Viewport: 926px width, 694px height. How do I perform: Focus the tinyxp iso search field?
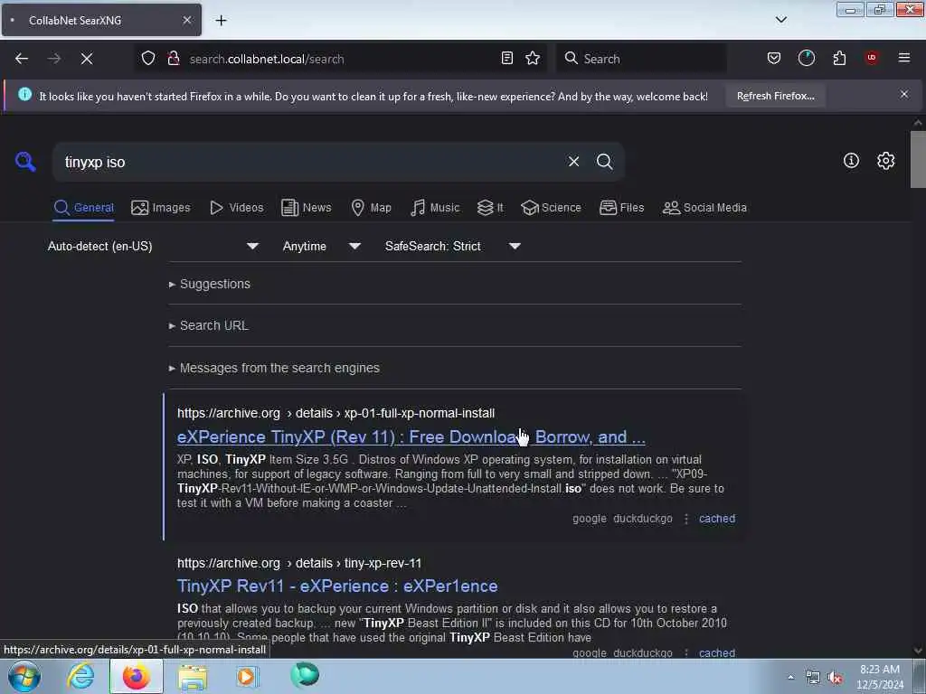pos(307,162)
